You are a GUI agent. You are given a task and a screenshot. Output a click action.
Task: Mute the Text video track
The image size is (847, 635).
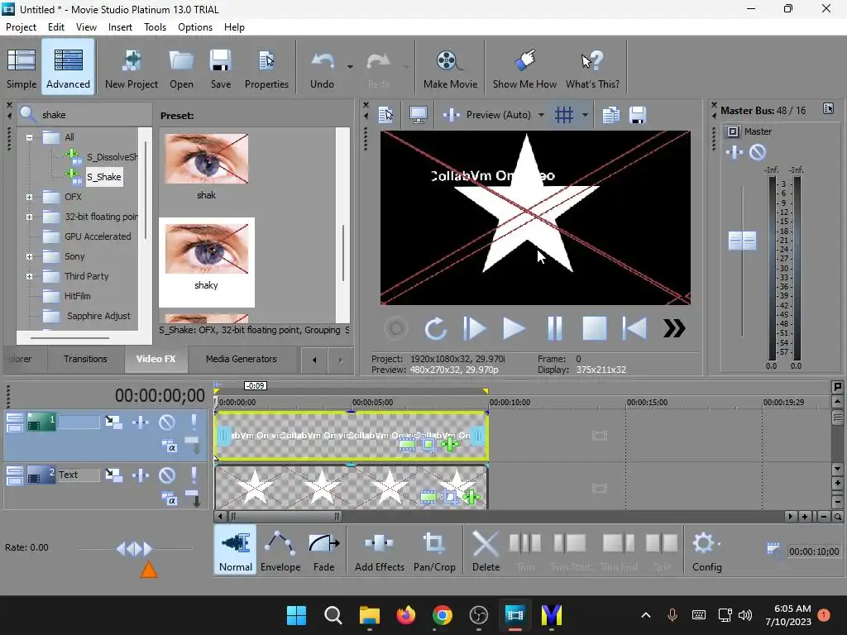point(167,475)
